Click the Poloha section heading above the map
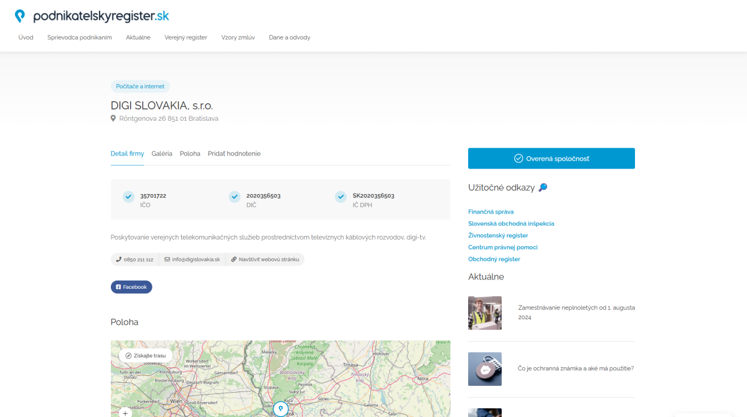This screenshot has width=747, height=417. (x=125, y=322)
